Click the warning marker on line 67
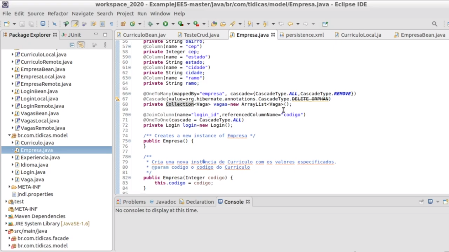Viewport: 449px width, 252px height. 117,99
